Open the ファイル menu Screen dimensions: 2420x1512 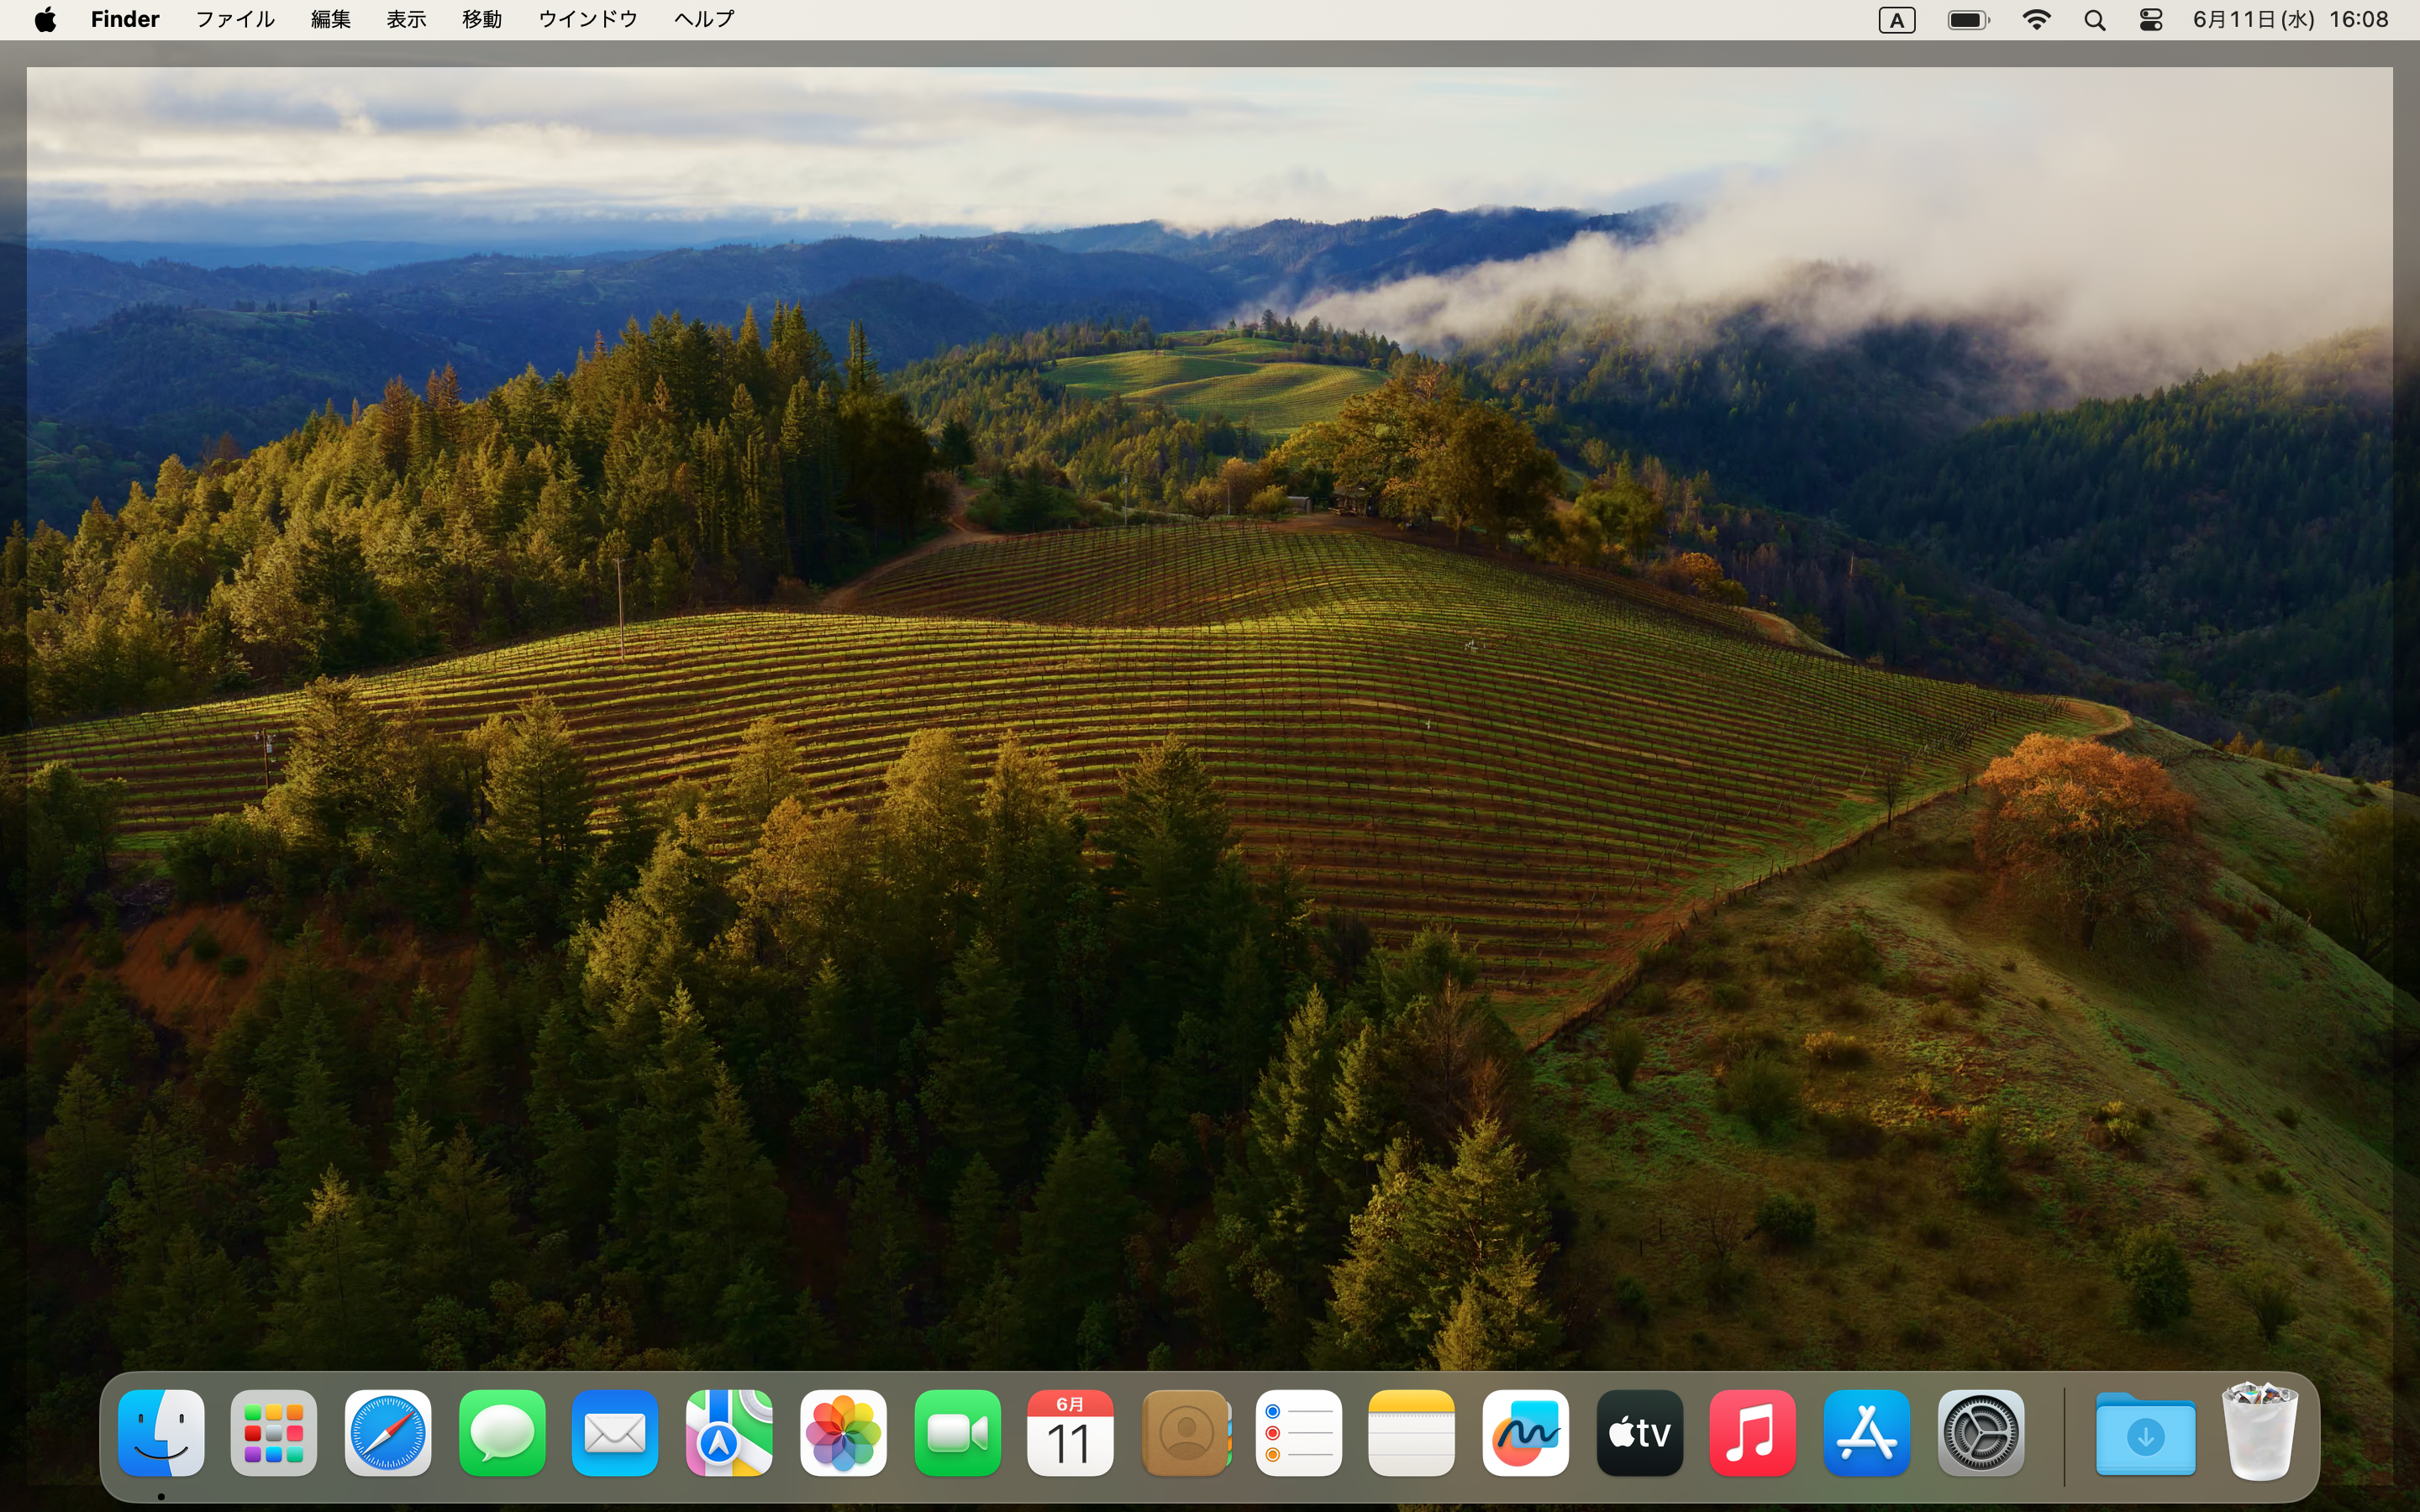coord(235,19)
